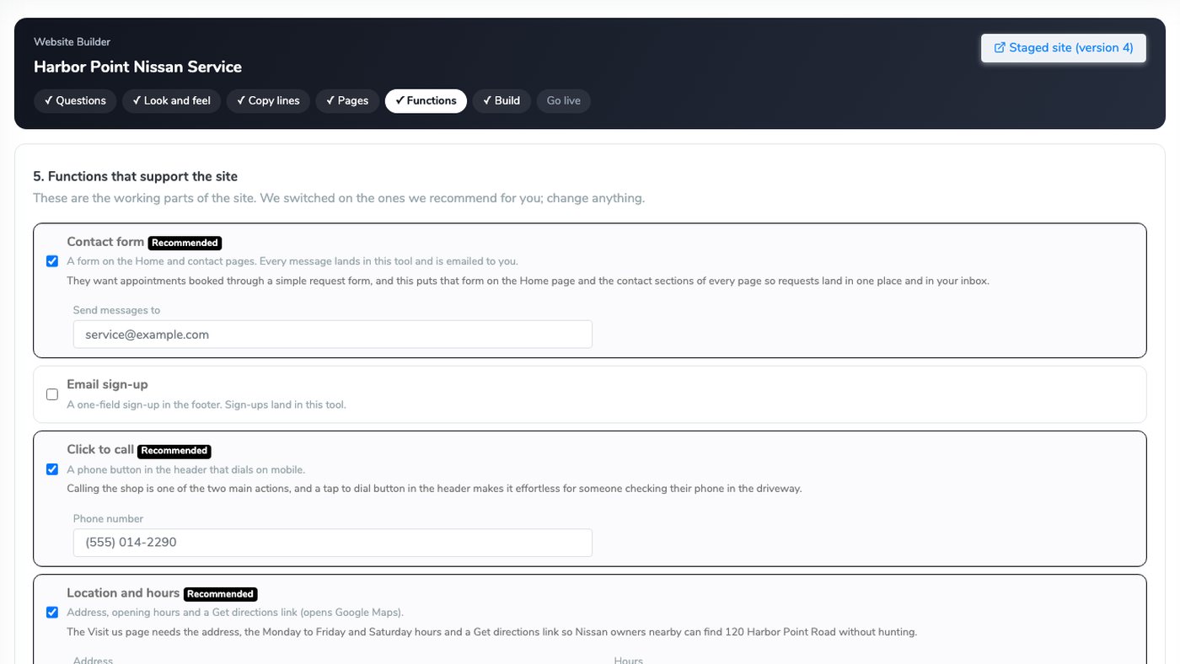
Task: Enable the Email sign-up checkbox
Action: point(52,394)
